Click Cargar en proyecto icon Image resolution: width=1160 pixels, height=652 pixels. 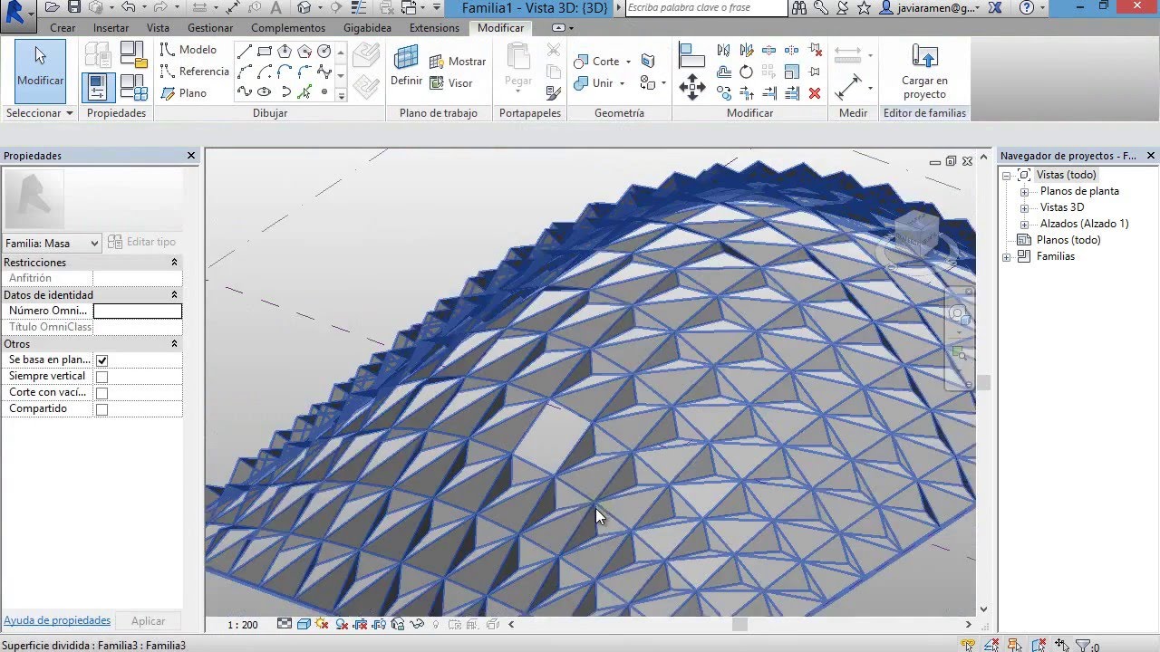tap(924, 71)
